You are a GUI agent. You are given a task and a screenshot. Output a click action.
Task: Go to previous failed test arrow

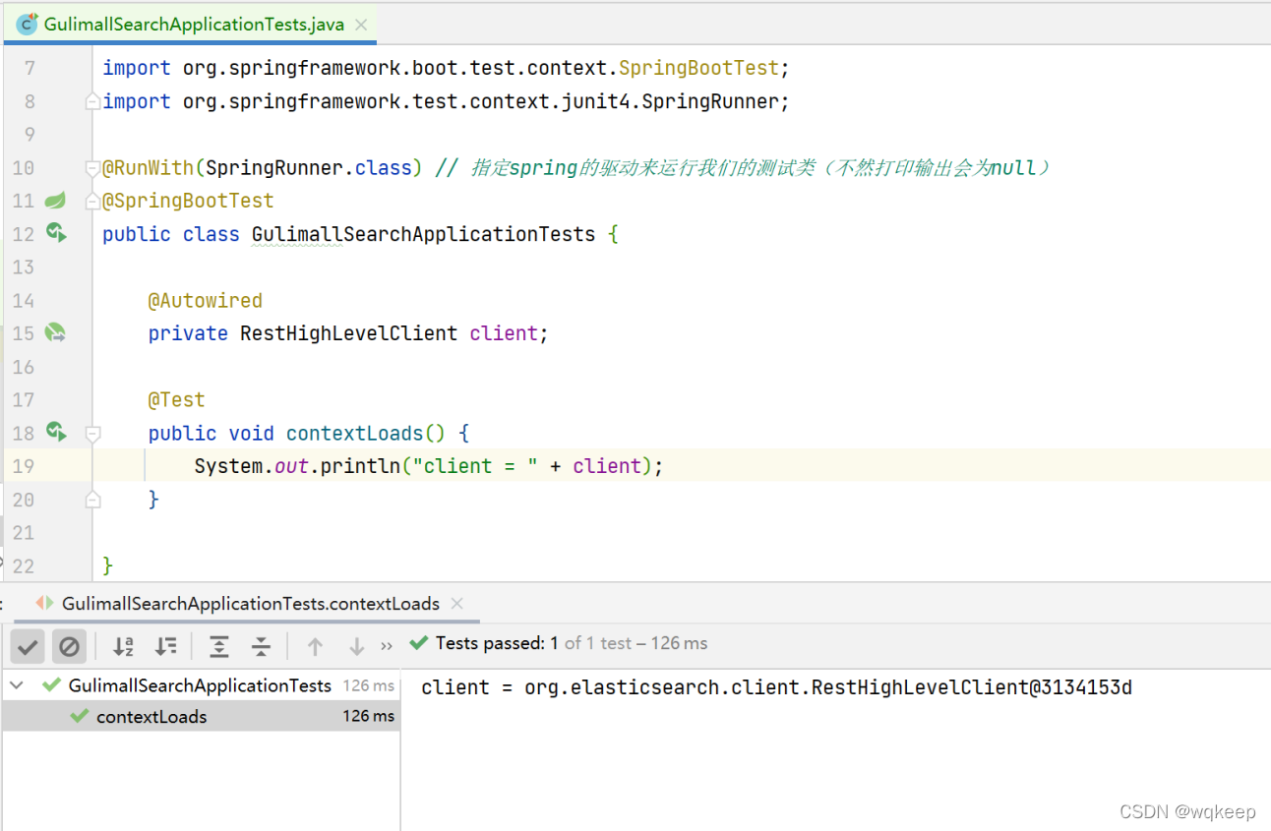(315, 646)
